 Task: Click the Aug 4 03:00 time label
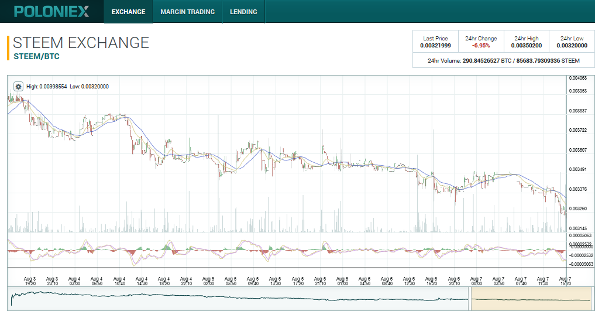(74, 281)
